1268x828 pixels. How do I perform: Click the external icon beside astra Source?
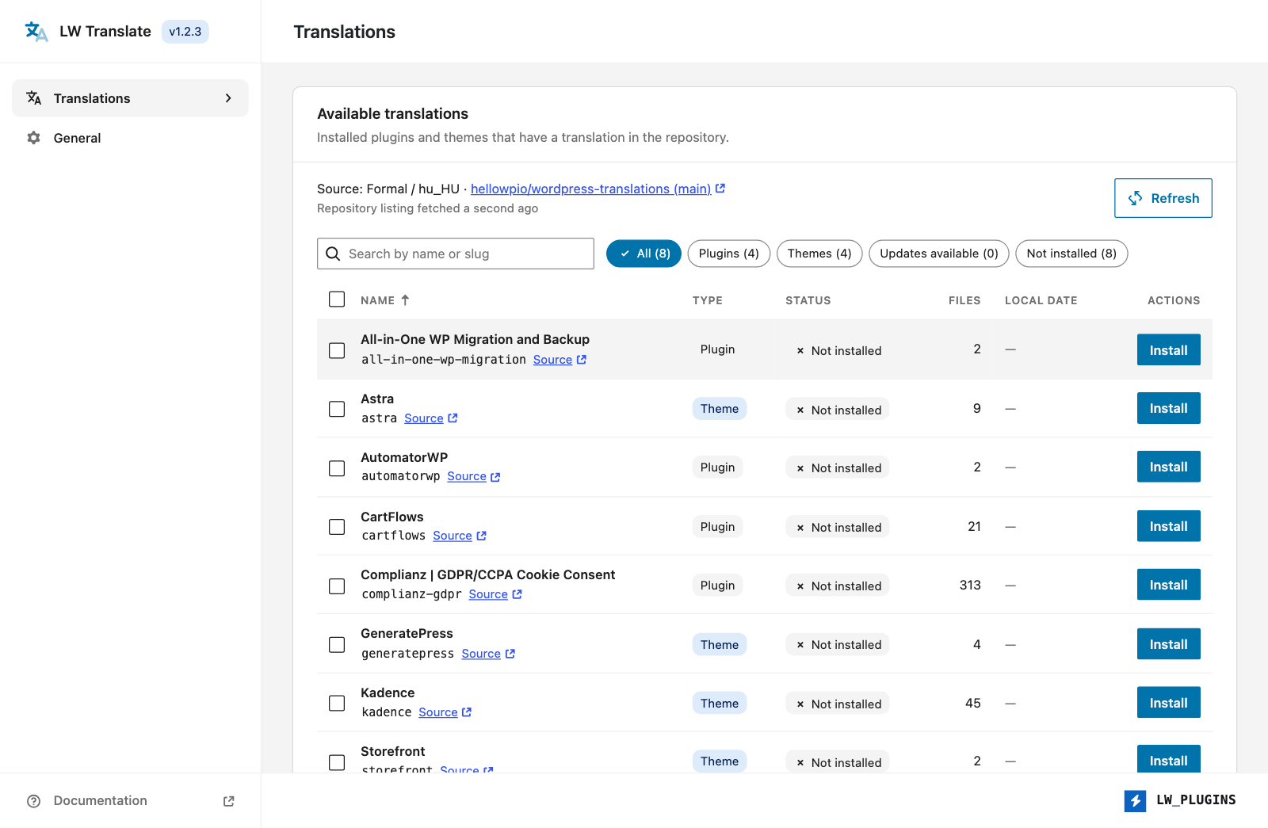tap(453, 418)
